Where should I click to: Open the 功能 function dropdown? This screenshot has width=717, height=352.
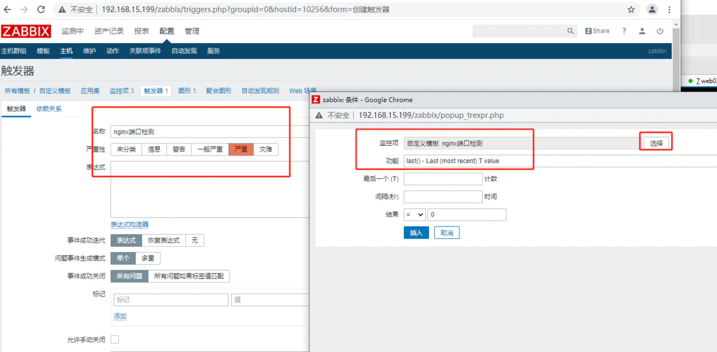(x=560, y=161)
